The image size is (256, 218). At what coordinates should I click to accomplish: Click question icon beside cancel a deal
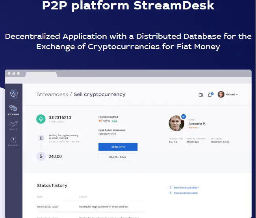pyautogui.click(x=170, y=193)
